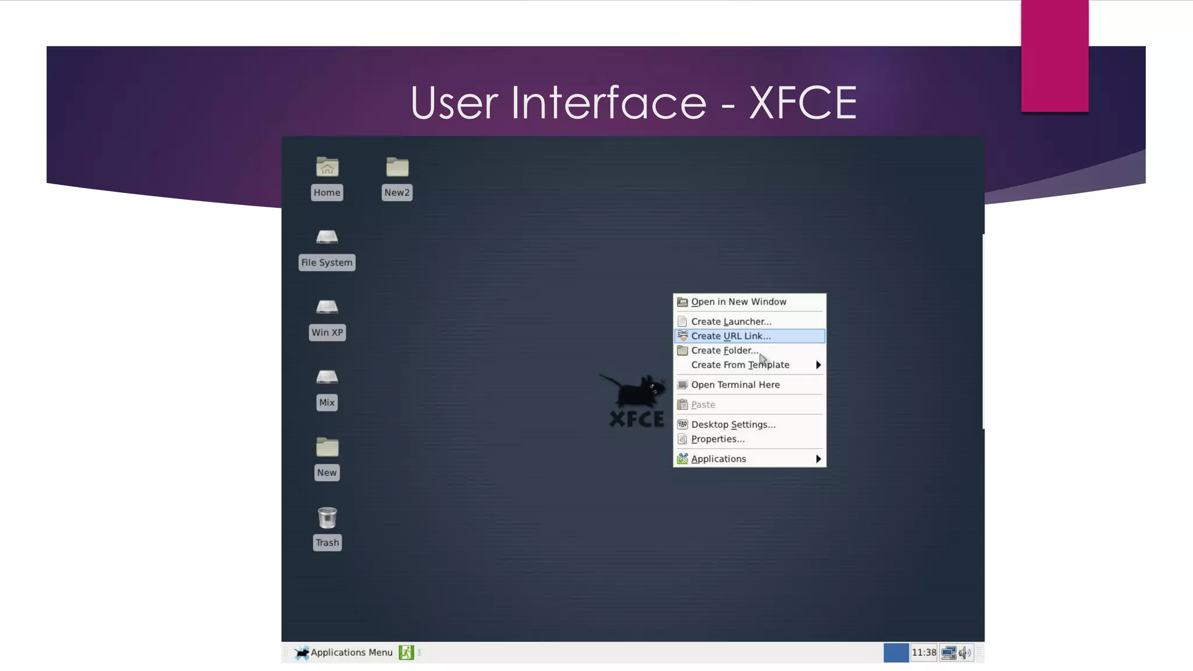Open Create From Template entry
The height and width of the screenshot is (671, 1193).
click(750, 365)
